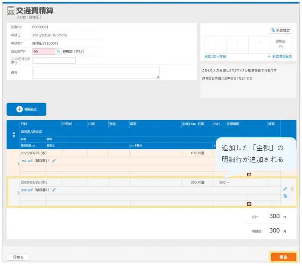Click the 負担部門 input field containing 99
This screenshot has width=302, height=266.
pos(43,51)
